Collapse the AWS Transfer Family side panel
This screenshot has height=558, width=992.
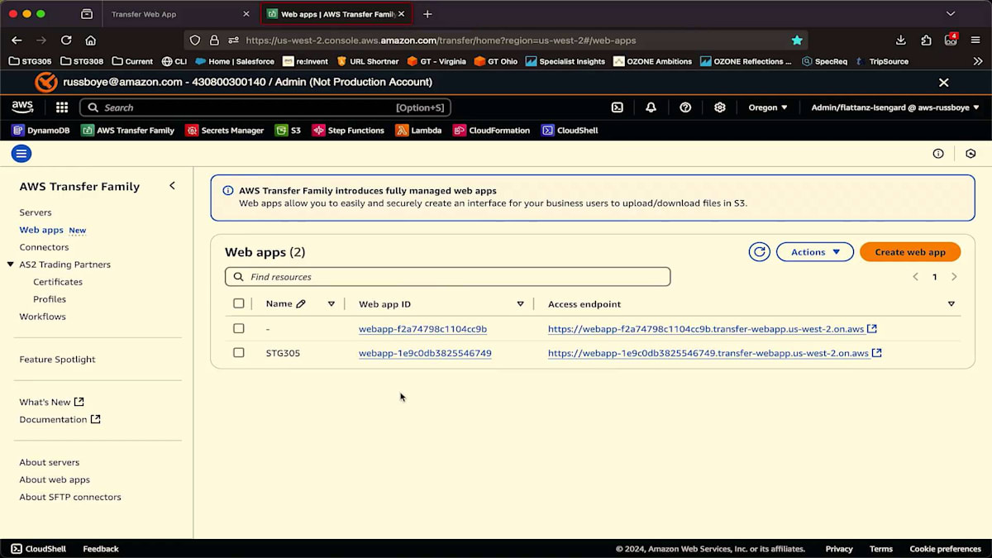(x=172, y=186)
